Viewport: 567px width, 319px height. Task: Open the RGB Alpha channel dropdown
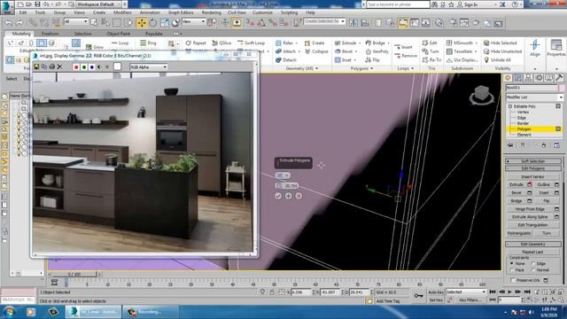tap(149, 67)
